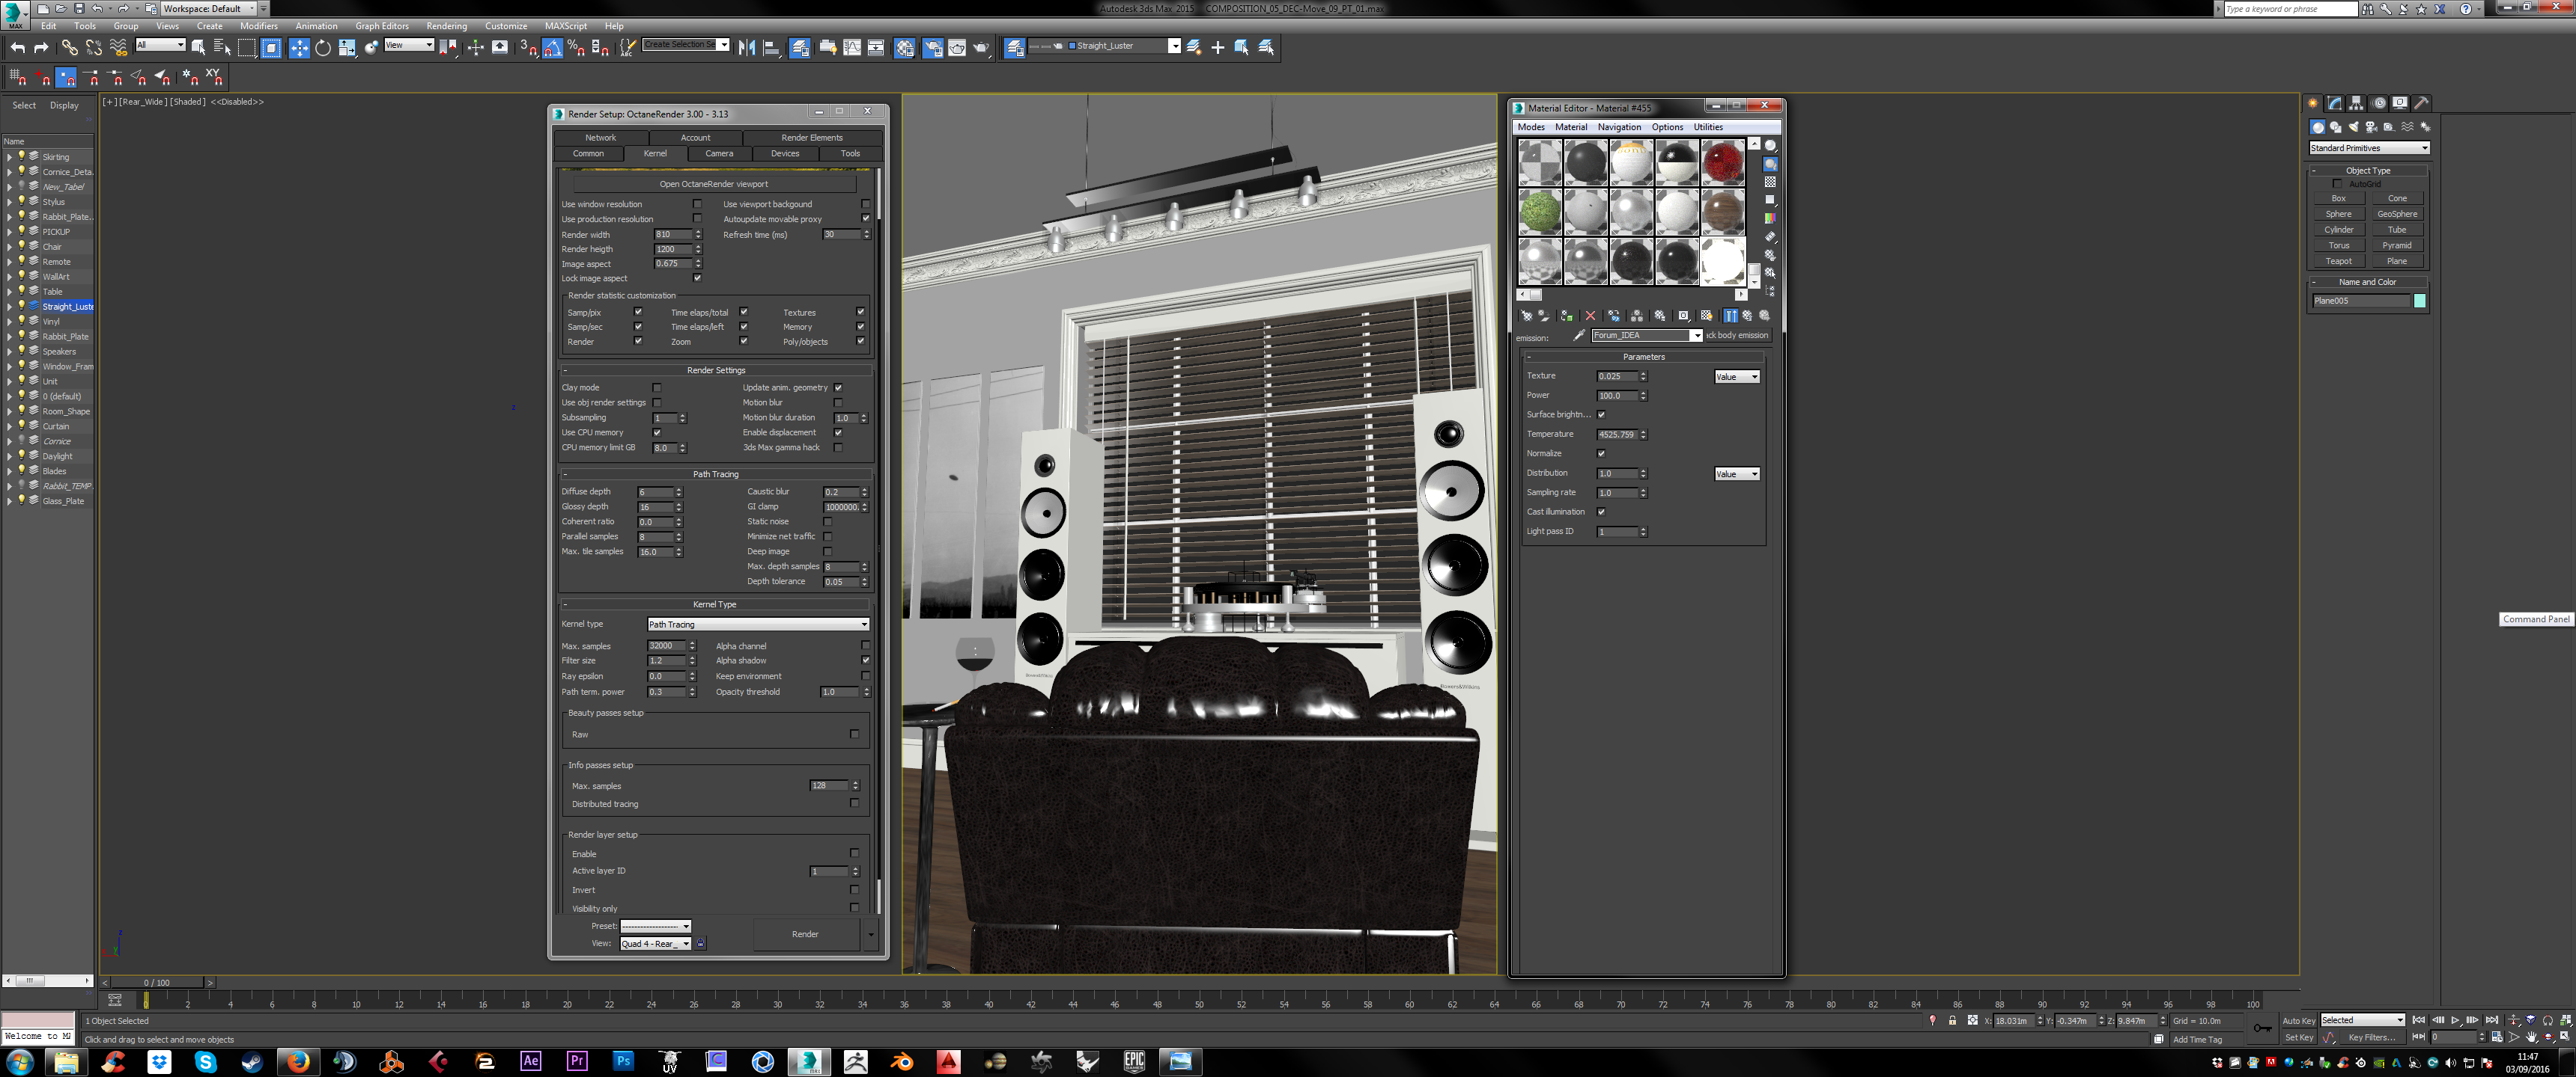Image resolution: width=2576 pixels, height=1077 pixels.
Task: Open the Kernel type dropdown
Action: pyautogui.click(x=757, y=625)
